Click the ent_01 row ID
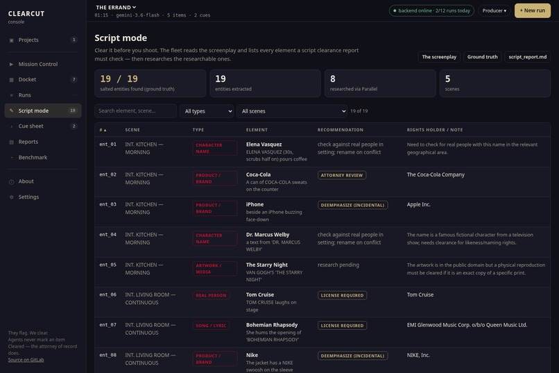The width and height of the screenshot is (559, 373). tap(108, 144)
